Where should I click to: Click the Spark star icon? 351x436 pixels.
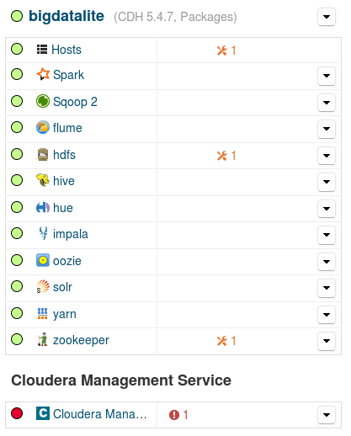pos(43,74)
